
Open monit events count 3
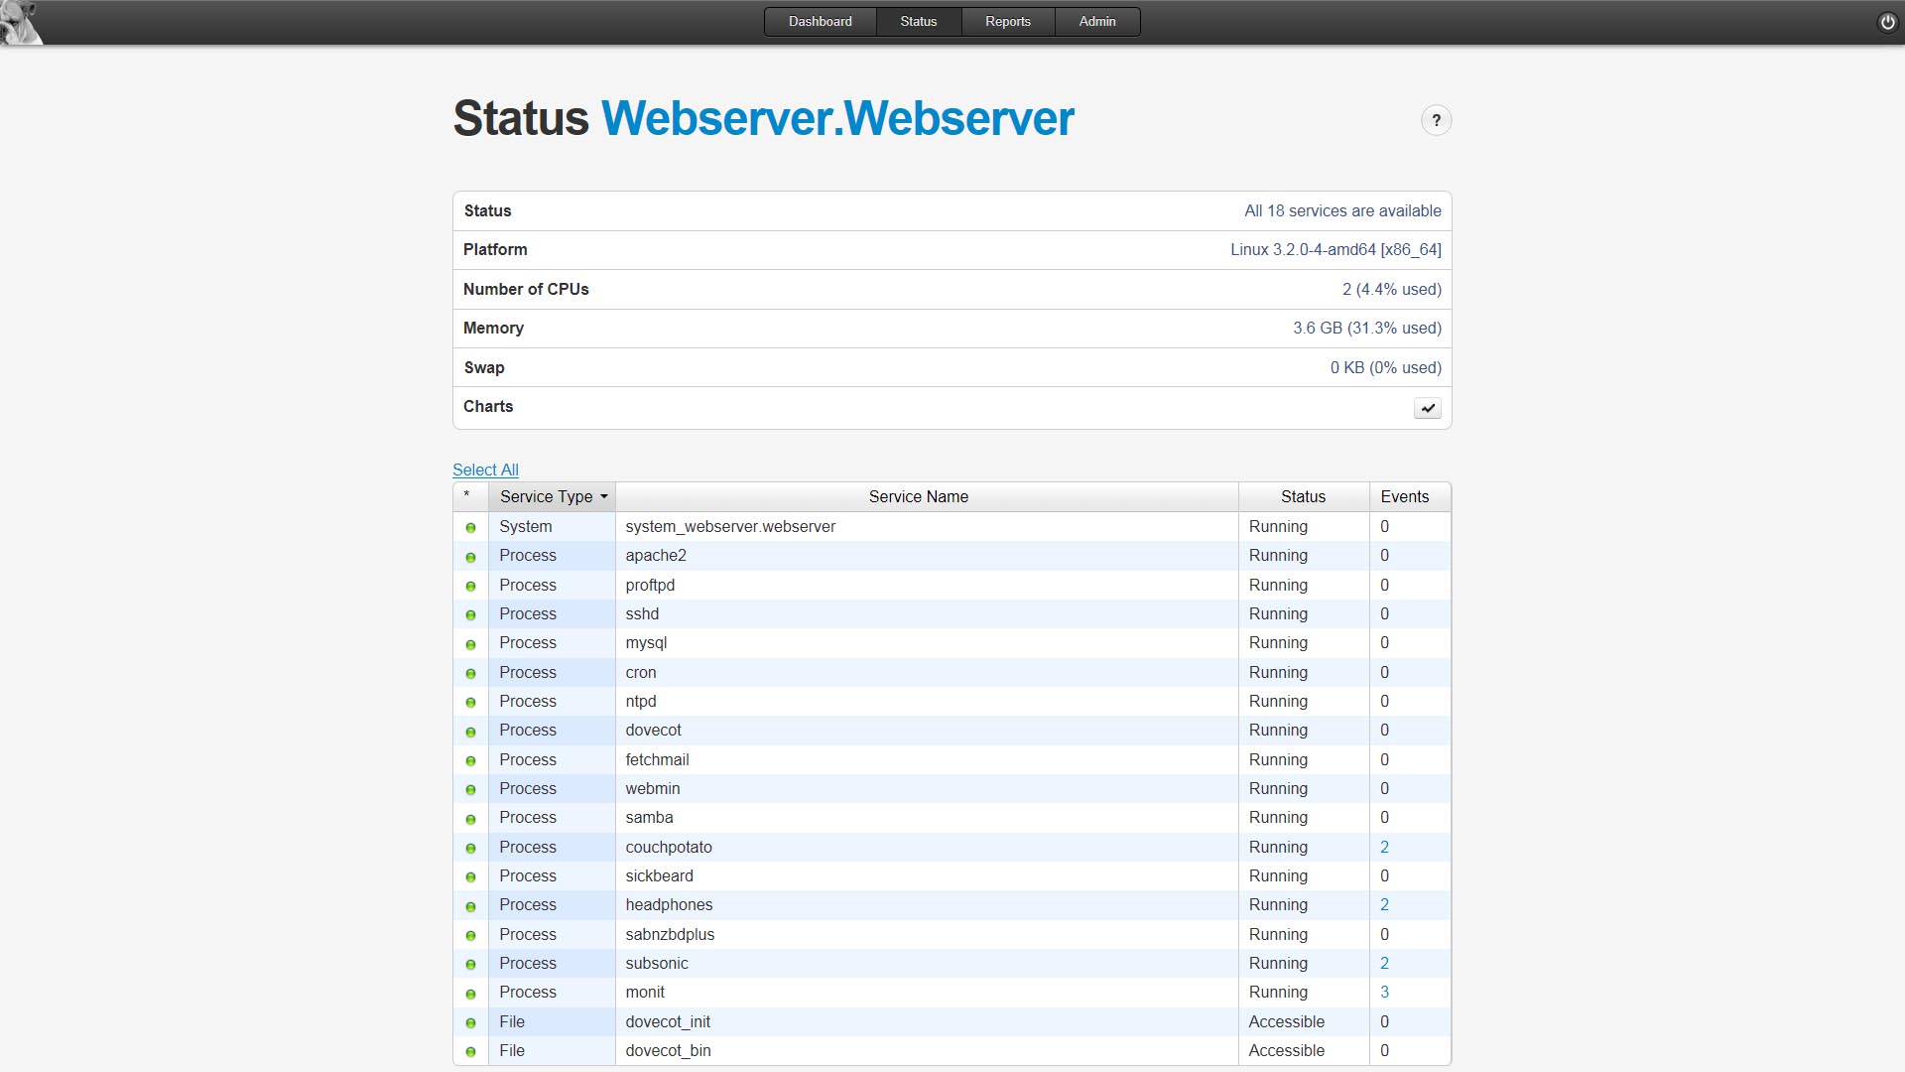pos(1384,992)
